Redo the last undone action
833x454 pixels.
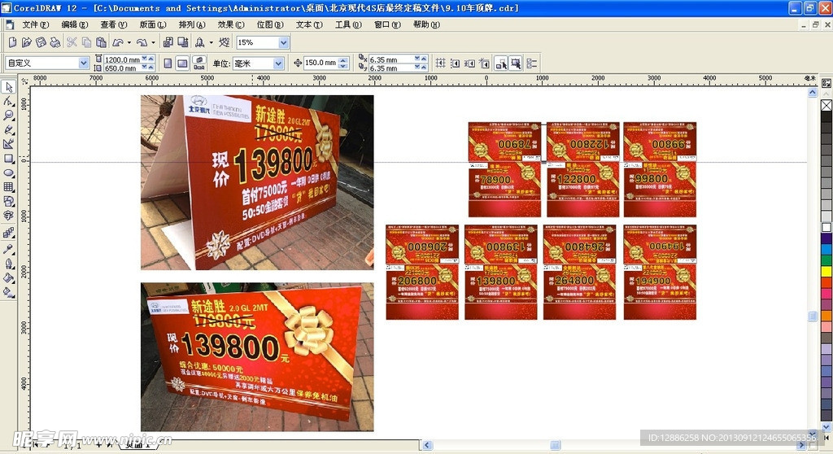tap(142, 42)
